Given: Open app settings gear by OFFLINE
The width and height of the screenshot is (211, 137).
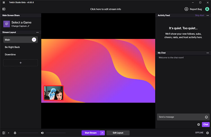Looking at the screenshot, I should pyautogui.click(x=208, y=133).
